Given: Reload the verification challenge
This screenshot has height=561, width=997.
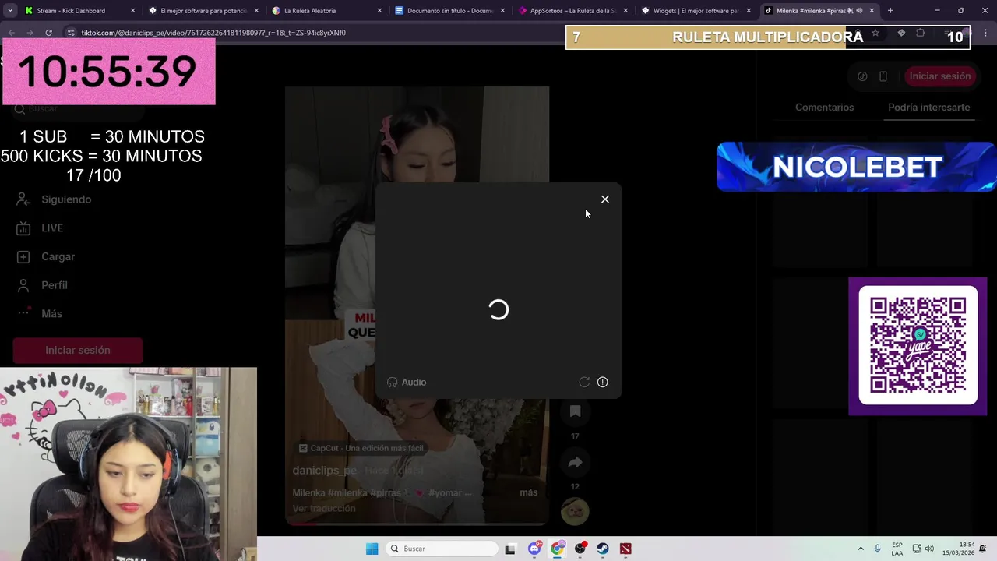Looking at the screenshot, I should tap(584, 382).
